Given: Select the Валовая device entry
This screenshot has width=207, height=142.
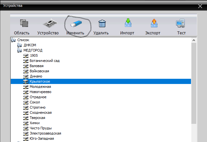Looking at the screenshot, I should coord(37,66).
